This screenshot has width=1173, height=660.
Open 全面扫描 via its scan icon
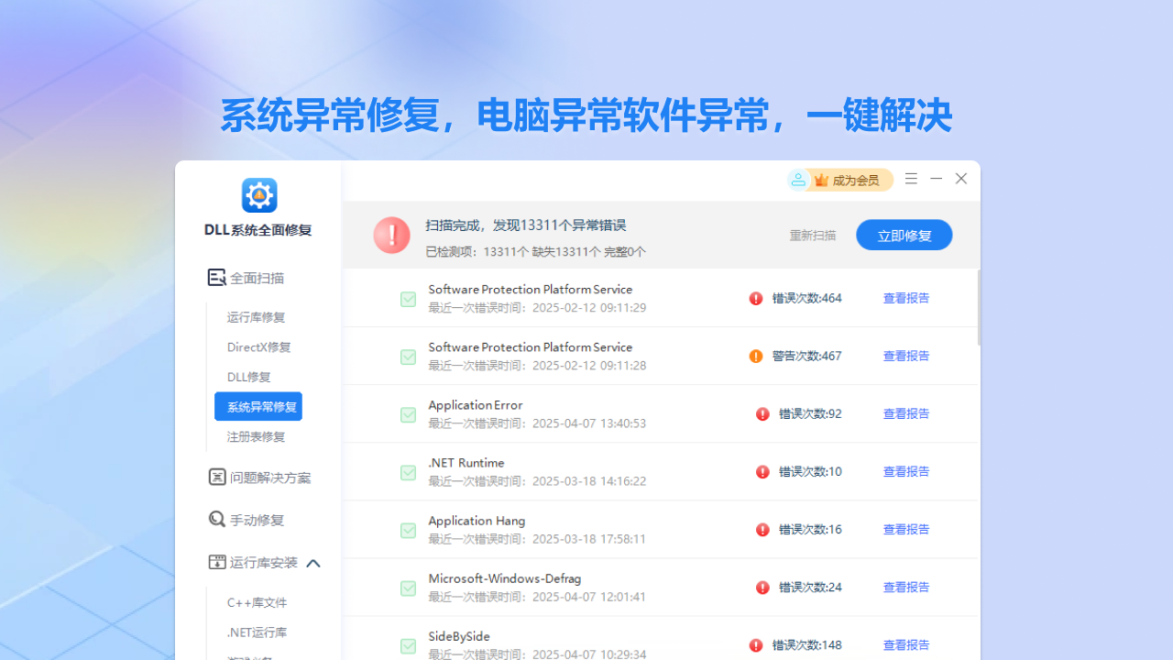[216, 277]
